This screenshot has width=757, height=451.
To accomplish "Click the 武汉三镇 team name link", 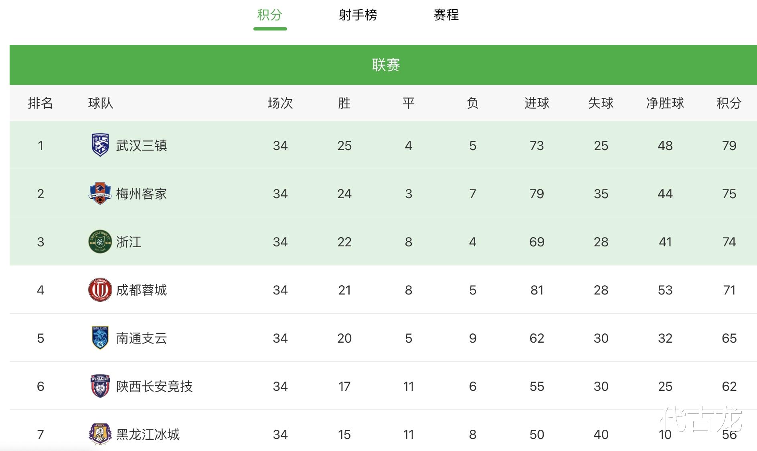I will click(x=142, y=145).
